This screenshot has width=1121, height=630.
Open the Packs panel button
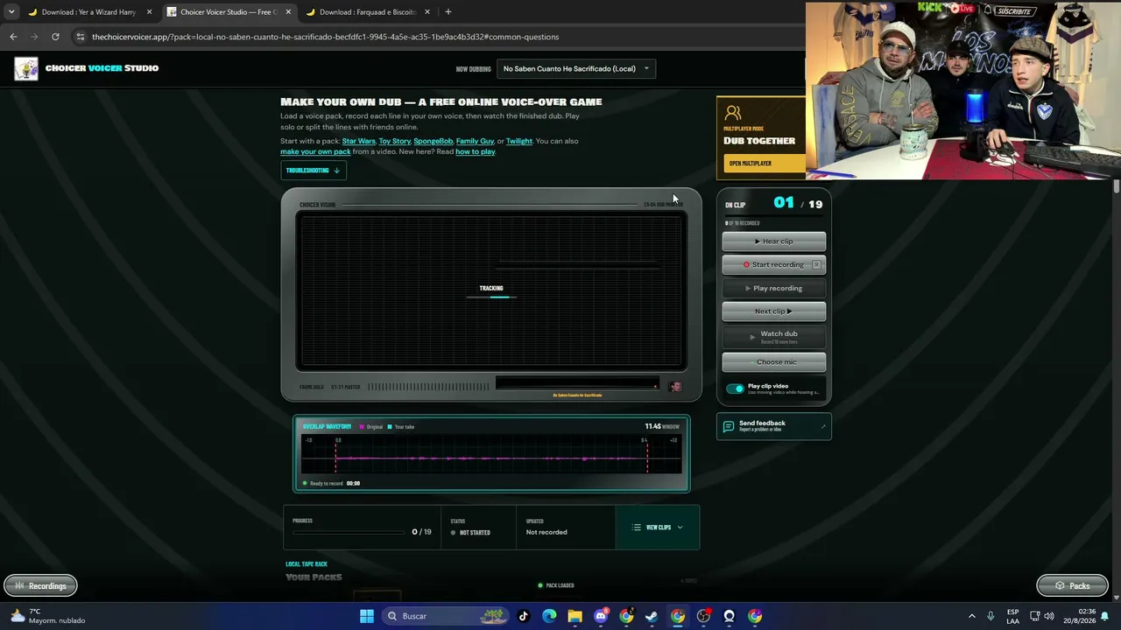(1072, 585)
